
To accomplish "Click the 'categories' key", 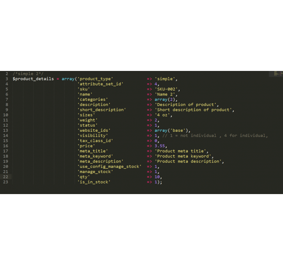I will click(93, 99).
